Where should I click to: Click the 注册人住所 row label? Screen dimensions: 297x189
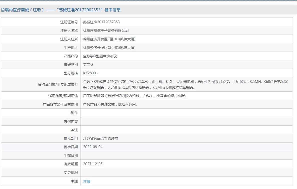(x=69, y=39)
